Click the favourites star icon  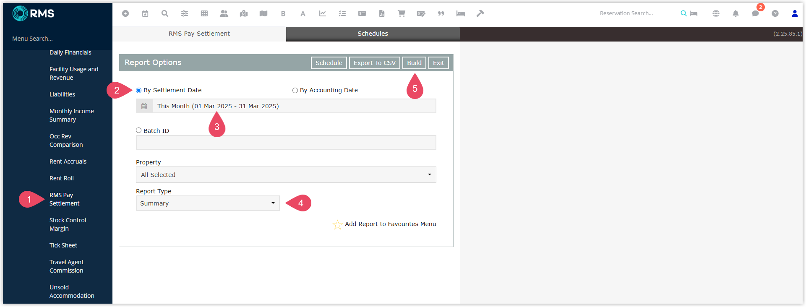pyautogui.click(x=337, y=224)
